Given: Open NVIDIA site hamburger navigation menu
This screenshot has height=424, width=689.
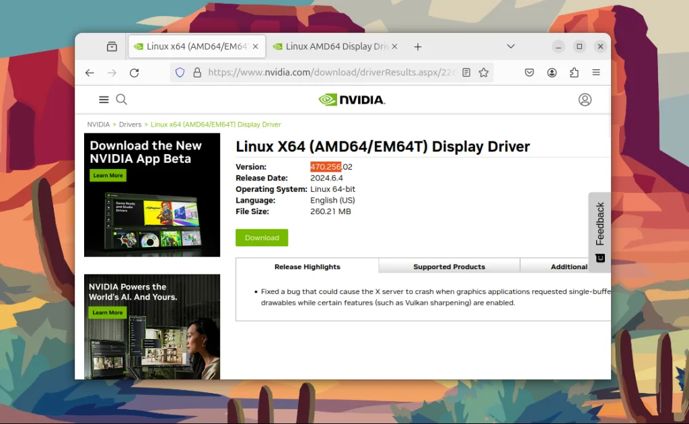Looking at the screenshot, I should tap(104, 100).
